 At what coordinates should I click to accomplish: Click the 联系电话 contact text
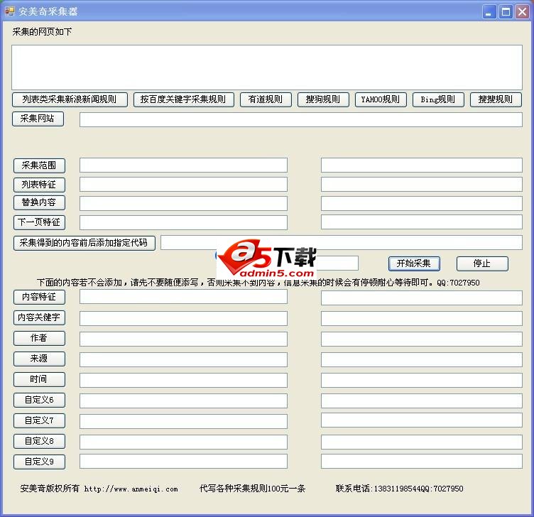click(x=400, y=489)
